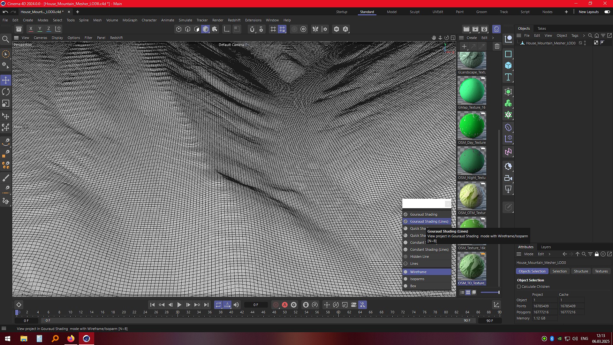Image resolution: width=613 pixels, height=345 pixels.
Task: Adjust the material thumbnail size slider
Action: [490, 292]
